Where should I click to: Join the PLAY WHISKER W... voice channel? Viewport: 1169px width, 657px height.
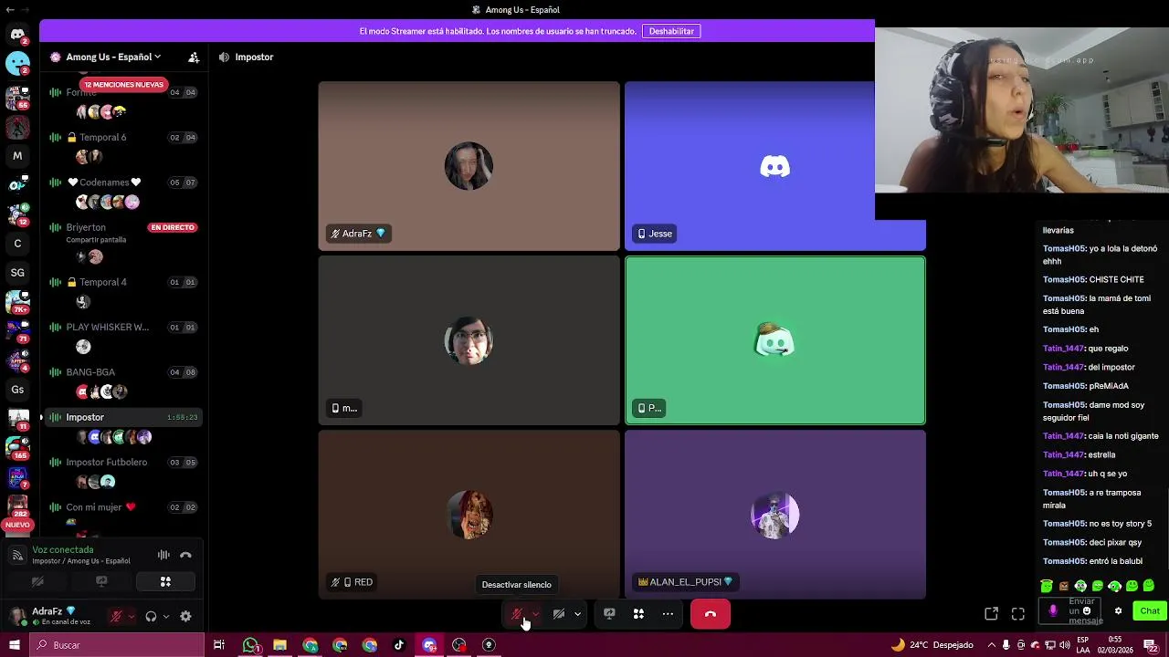123,327
